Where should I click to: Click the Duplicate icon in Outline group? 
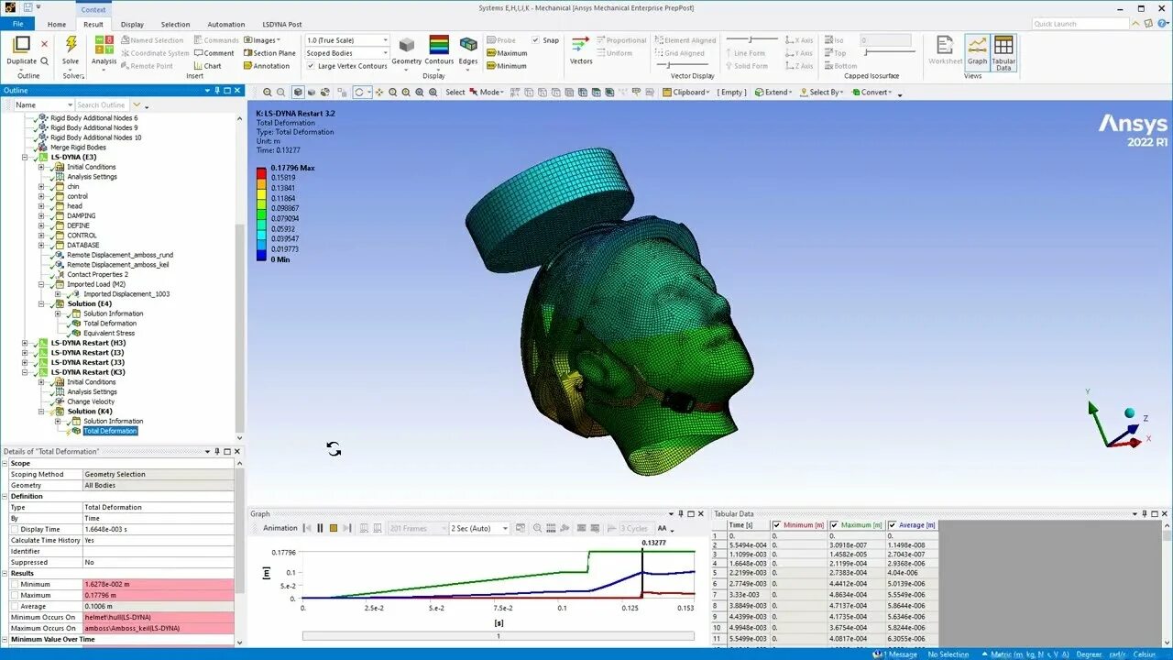point(21,45)
